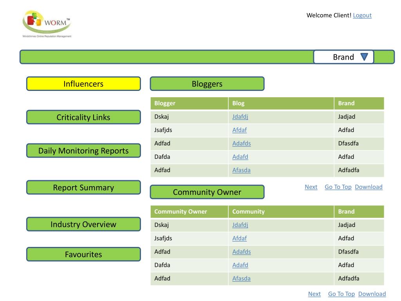Open the Favourites section
Viewport: 401px width, 301px height.
point(83,254)
